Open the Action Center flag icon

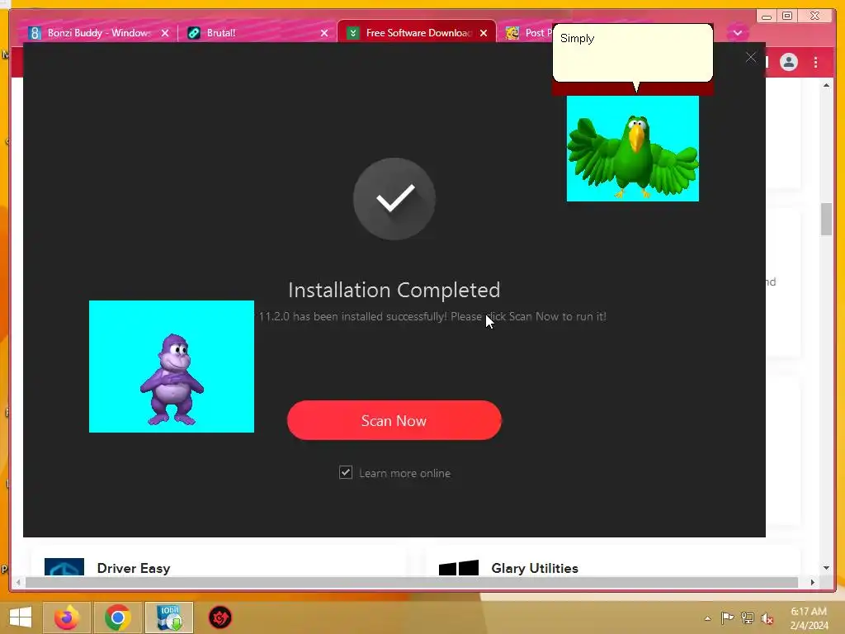[727, 617]
